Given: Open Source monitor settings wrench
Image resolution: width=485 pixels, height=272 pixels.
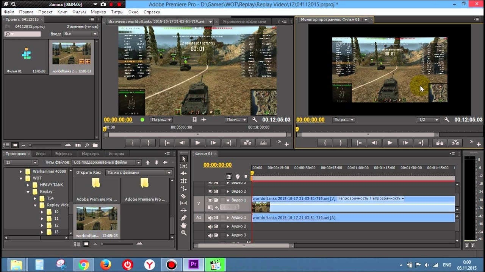Looking at the screenshot, I should (x=255, y=120).
